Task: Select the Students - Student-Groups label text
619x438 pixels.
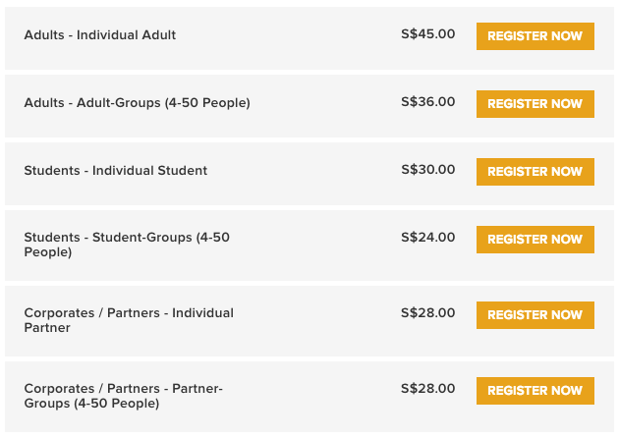Action: [x=127, y=245]
